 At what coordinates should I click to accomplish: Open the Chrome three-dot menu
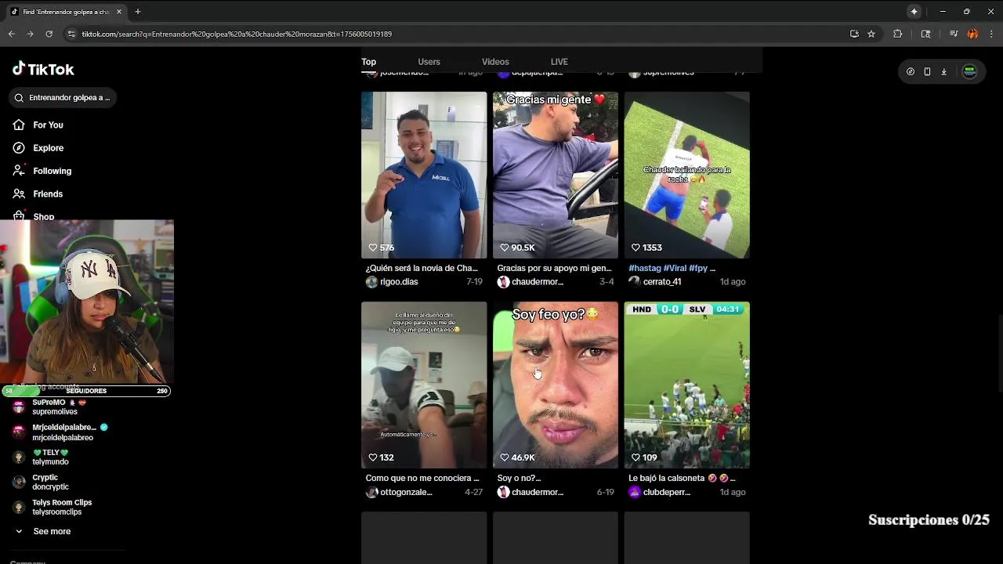point(991,34)
